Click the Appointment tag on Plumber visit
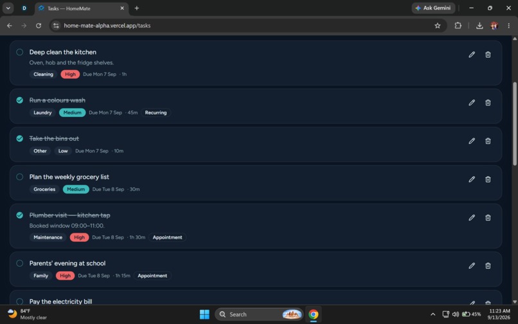This screenshot has width=518, height=324. click(167, 237)
